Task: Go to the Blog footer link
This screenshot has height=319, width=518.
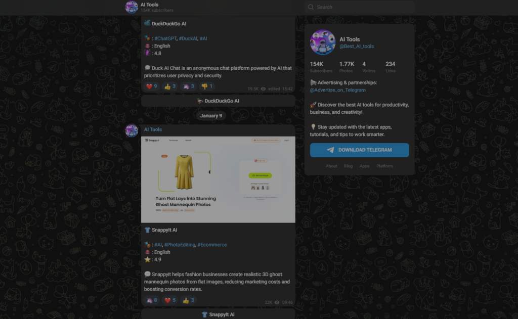Action: tap(348, 166)
